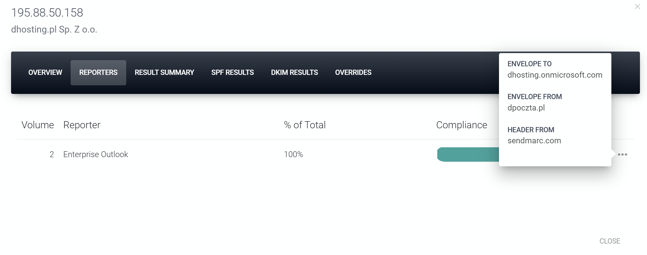Go to the SPF Results tab

coord(232,72)
